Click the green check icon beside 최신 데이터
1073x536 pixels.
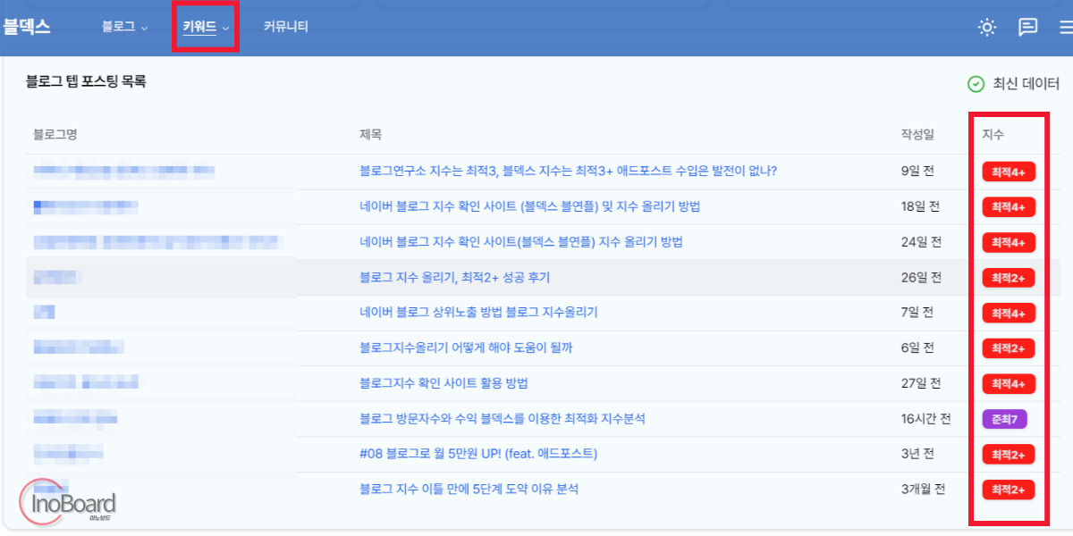coord(976,84)
